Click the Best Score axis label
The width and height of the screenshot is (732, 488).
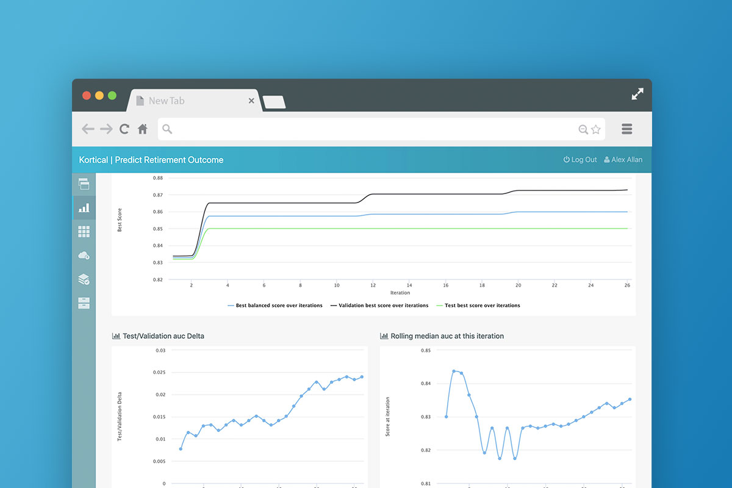pyautogui.click(x=120, y=220)
